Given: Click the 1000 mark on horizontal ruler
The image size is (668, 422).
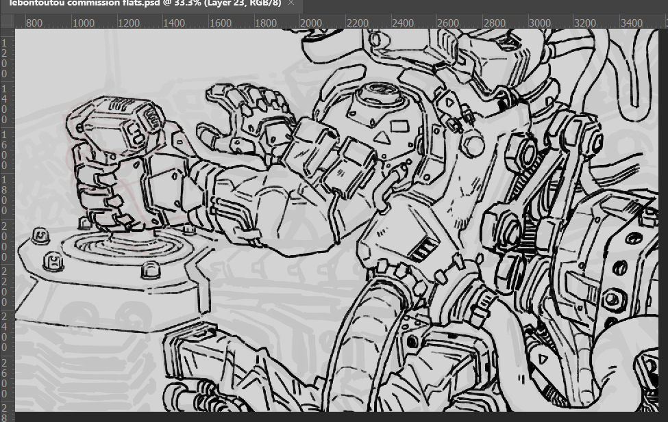Looking at the screenshot, I should [84, 23].
